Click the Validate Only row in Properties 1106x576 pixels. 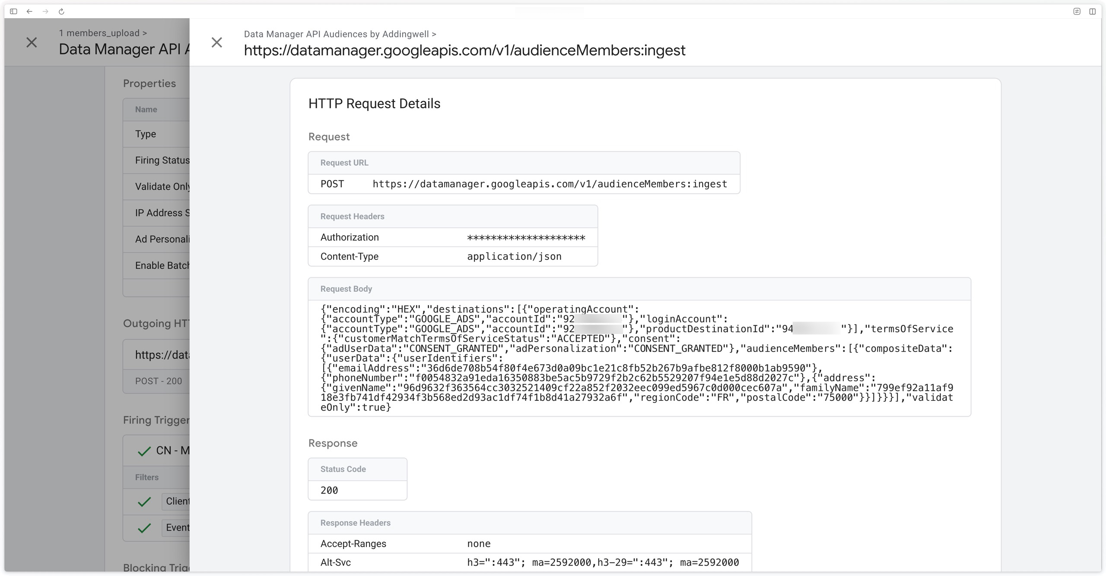(156, 187)
